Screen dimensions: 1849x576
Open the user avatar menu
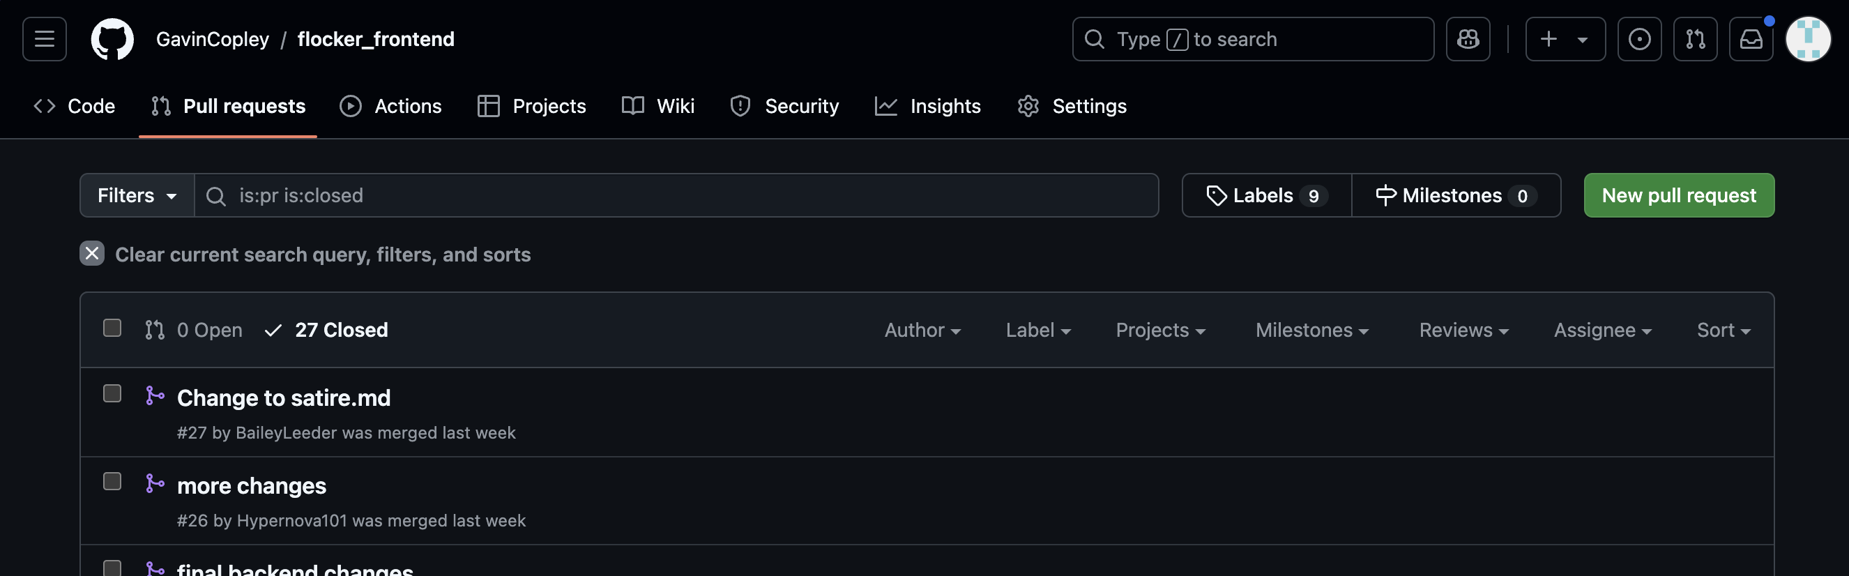1808,39
